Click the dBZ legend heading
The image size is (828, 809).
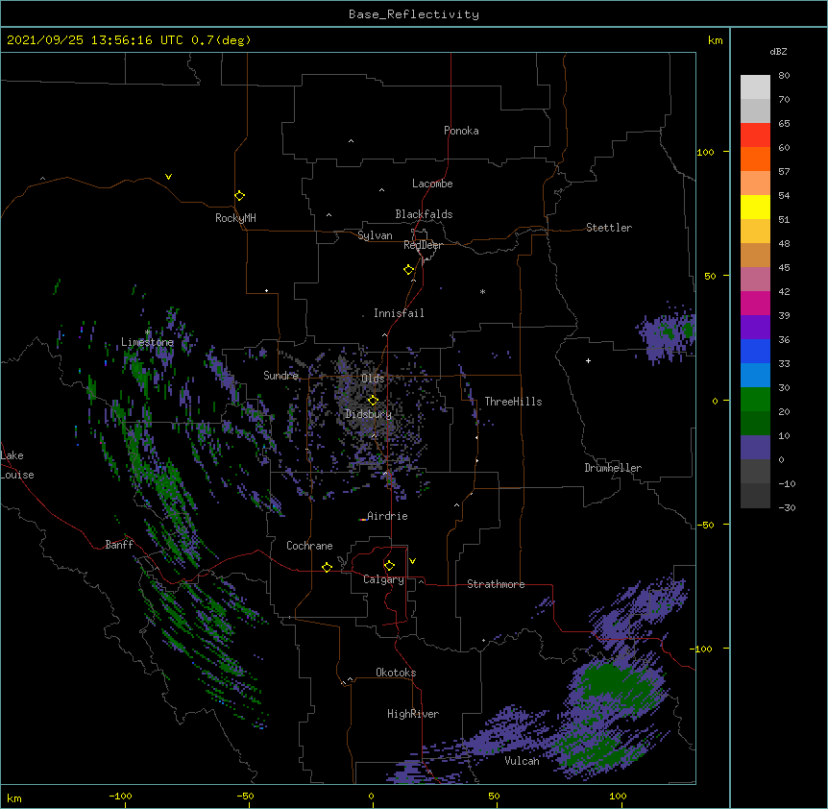pos(778,52)
